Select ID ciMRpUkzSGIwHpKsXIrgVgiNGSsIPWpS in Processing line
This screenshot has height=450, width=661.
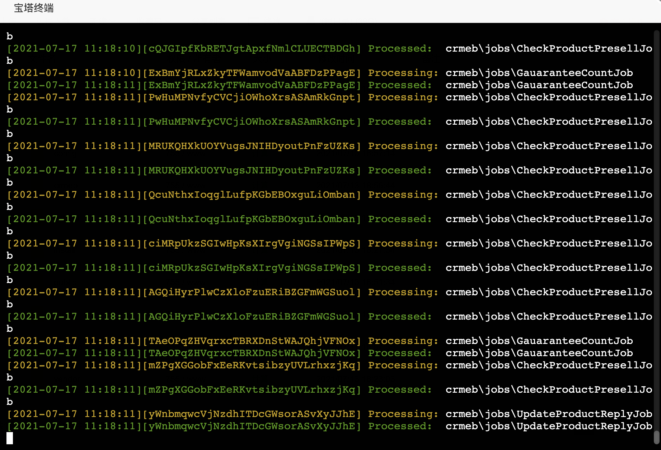(x=252, y=244)
